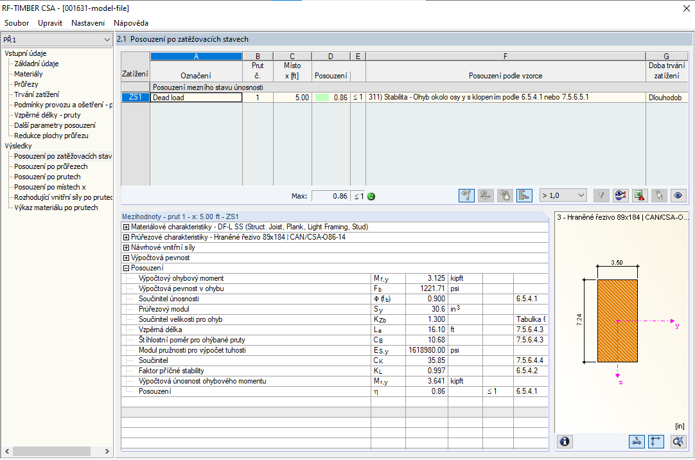Open the Nastavení menu
This screenshot has width=695, height=460.
(x=88, y=23)
